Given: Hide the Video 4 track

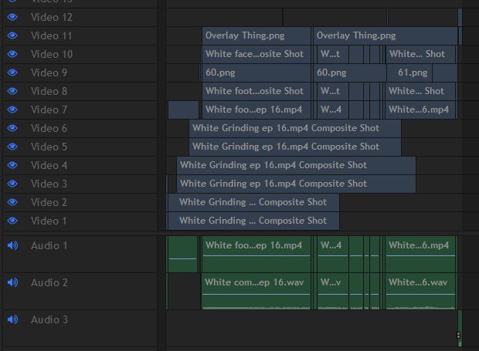Looking at the screenshot, I should pos(12,165).
